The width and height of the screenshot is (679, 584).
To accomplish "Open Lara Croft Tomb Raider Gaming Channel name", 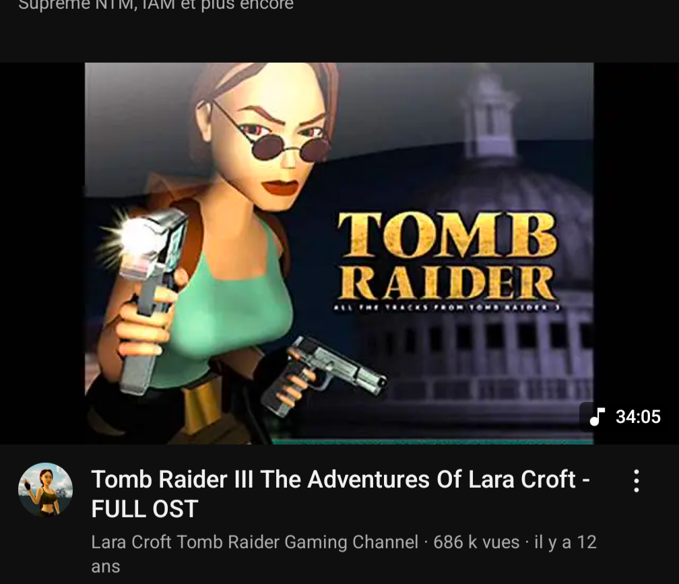I will click(x=255, y=542).
